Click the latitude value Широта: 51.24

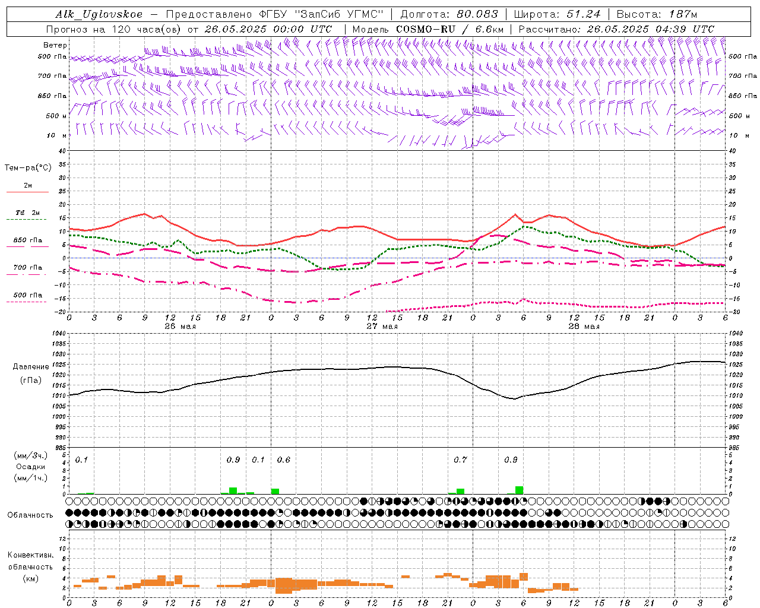[557, 14]
